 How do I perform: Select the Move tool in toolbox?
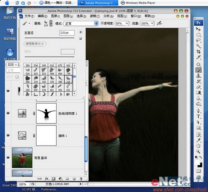(x=198, y=29)
